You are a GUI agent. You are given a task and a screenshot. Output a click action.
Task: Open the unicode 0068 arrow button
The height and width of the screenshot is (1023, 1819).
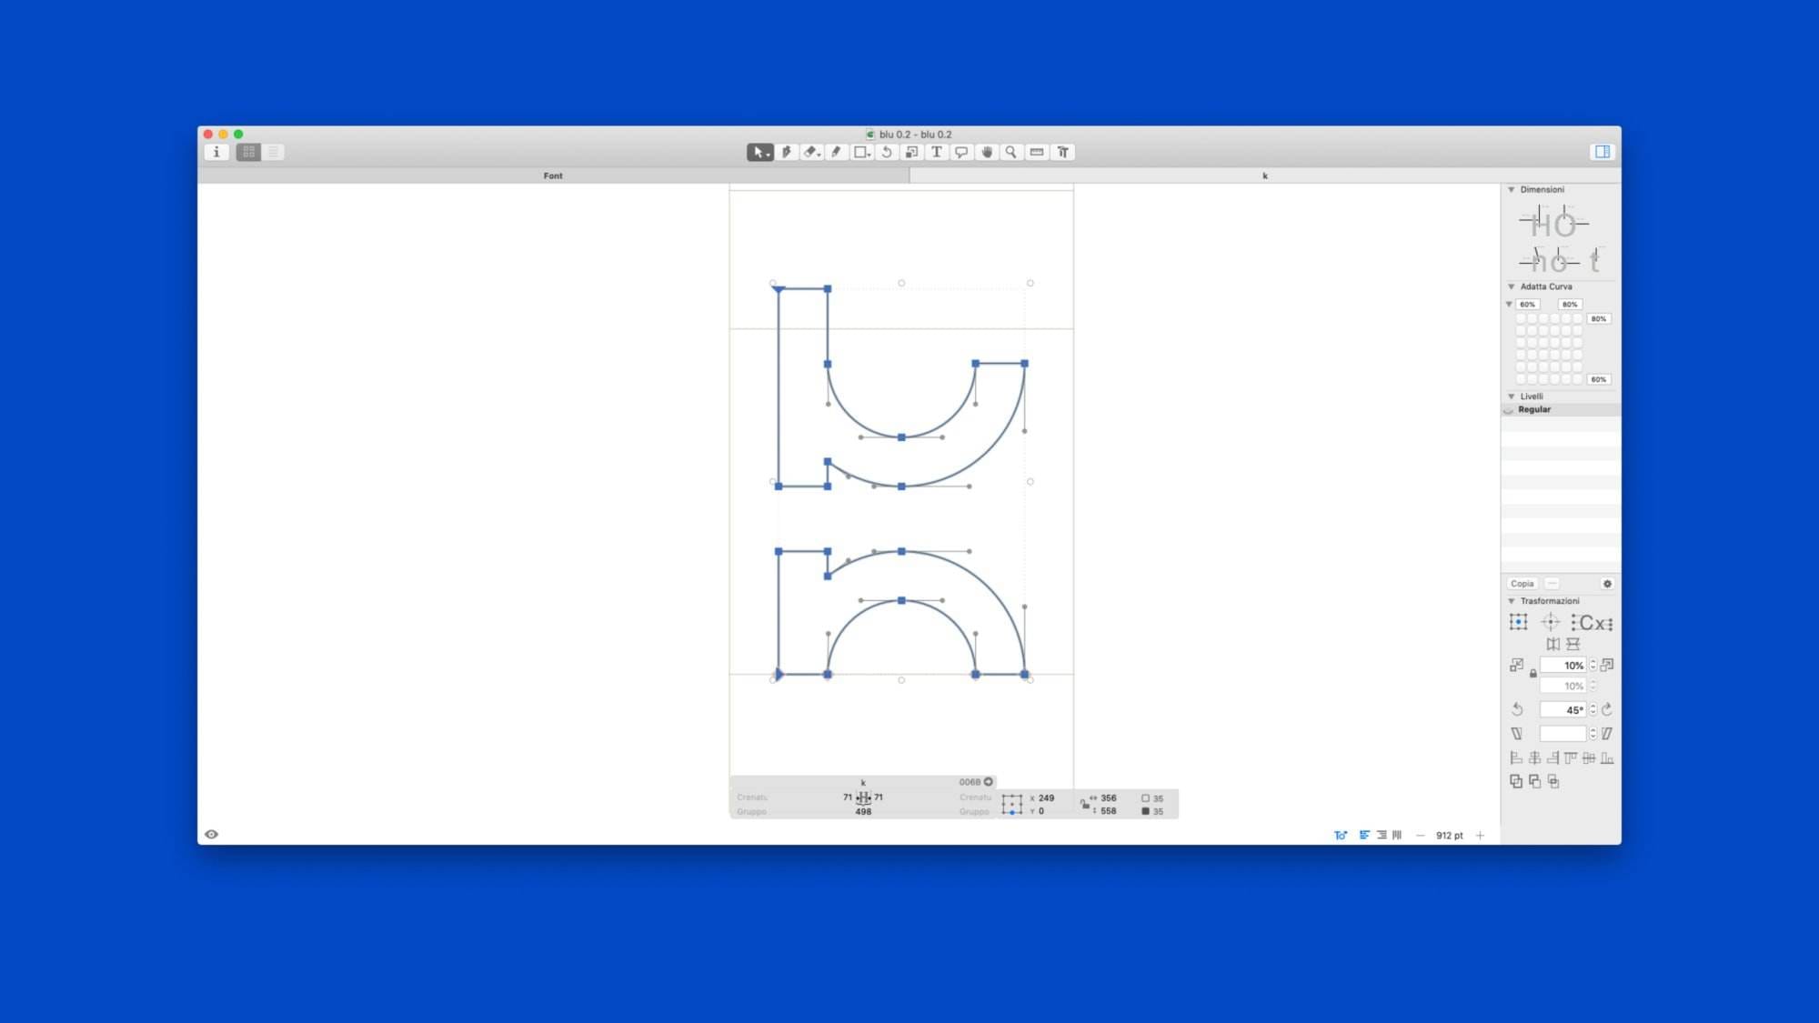[x=989, y=782]
